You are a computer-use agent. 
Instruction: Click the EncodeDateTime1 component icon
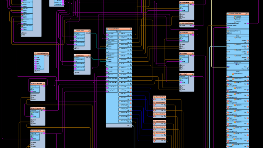tap(35, 53)
